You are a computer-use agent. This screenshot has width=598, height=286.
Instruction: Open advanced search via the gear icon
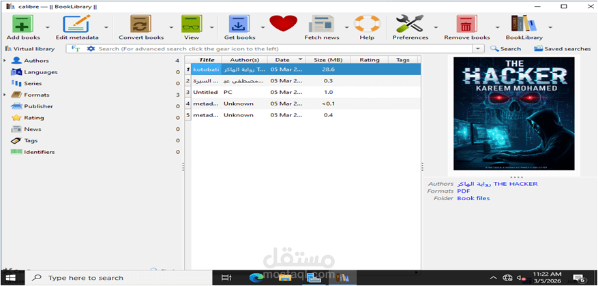(x=91, y=49)
